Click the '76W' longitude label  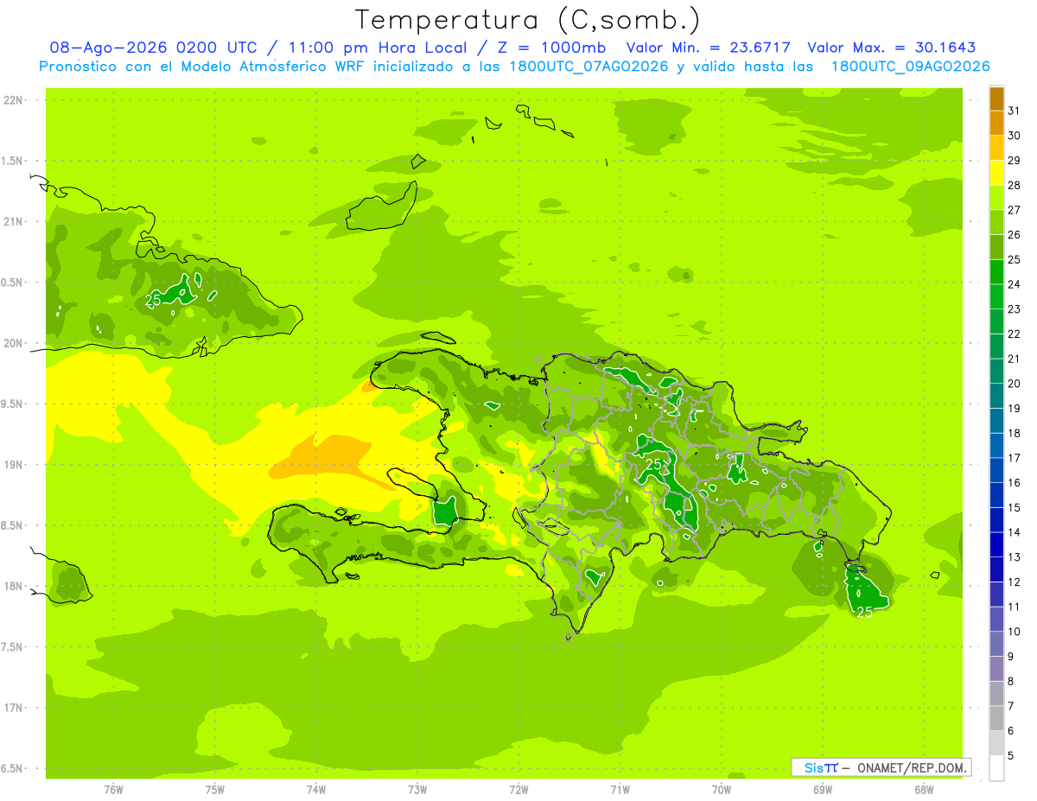tap(113, 790)
